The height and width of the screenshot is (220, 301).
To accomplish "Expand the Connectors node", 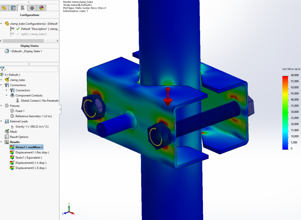I will point(7,90).
